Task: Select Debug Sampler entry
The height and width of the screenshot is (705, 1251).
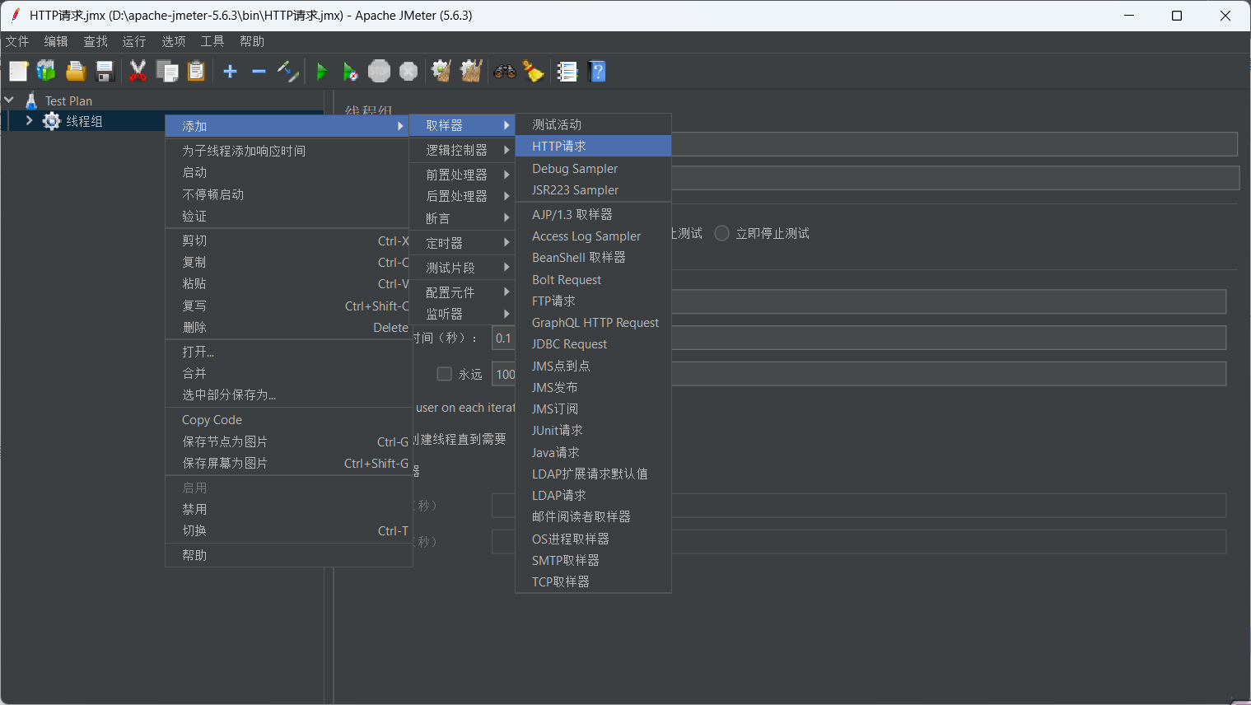Action: (593, 168)
